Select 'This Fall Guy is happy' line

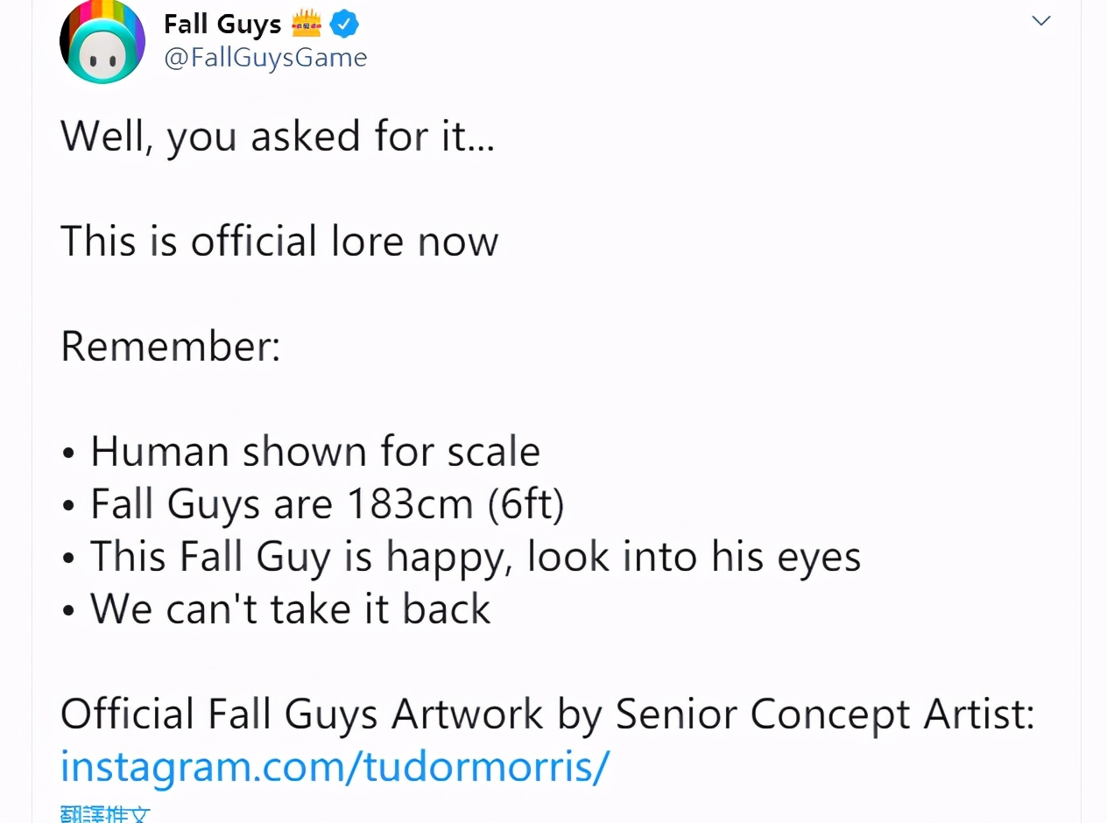301,557
